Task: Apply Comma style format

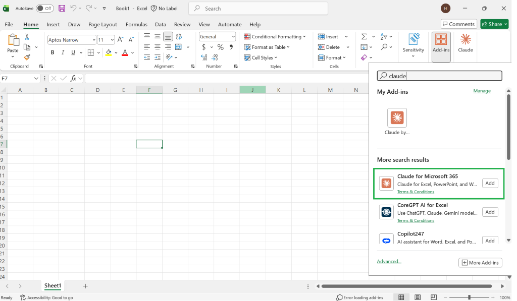Action: click(x=231, y=47)
